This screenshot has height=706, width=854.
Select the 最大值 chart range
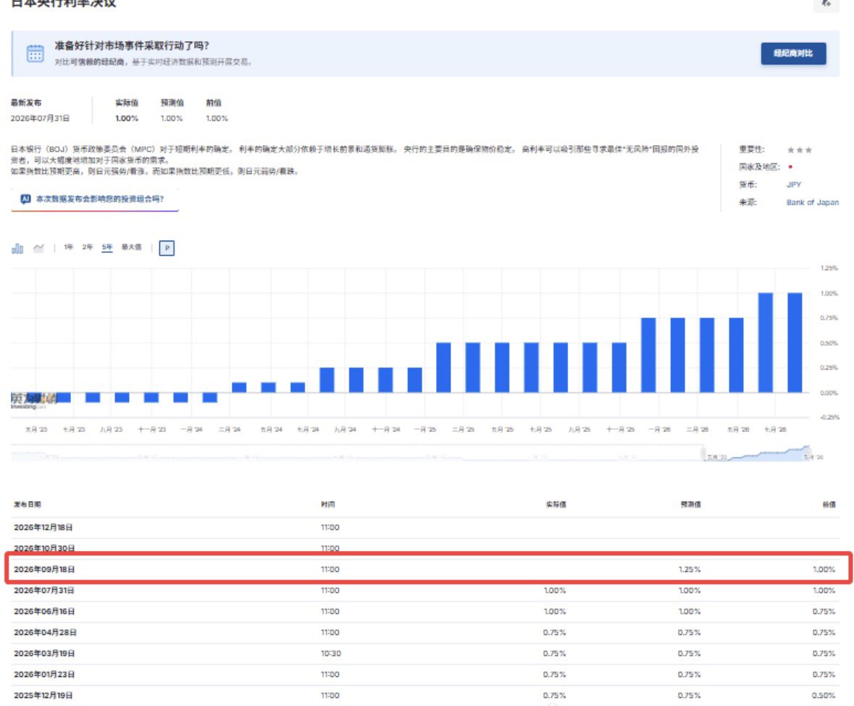pyautogui.click(x=131, y=247)
